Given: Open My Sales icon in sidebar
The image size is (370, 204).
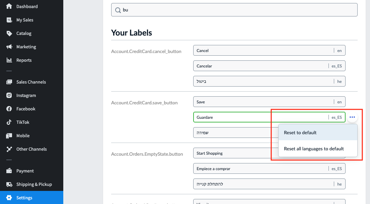Looking at the screenshot, I should (x=9, y=20).
